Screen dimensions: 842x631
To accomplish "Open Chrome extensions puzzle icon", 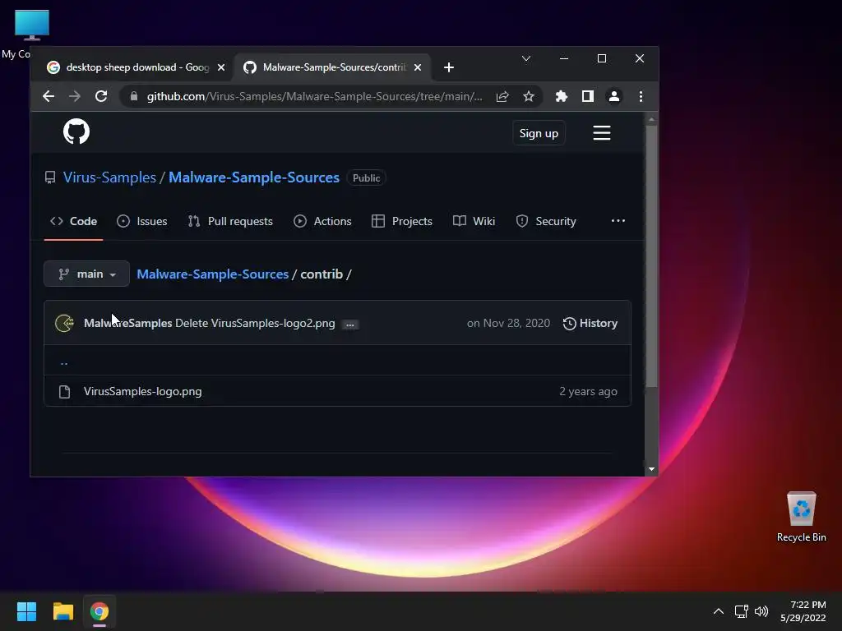I will (561, 97).
